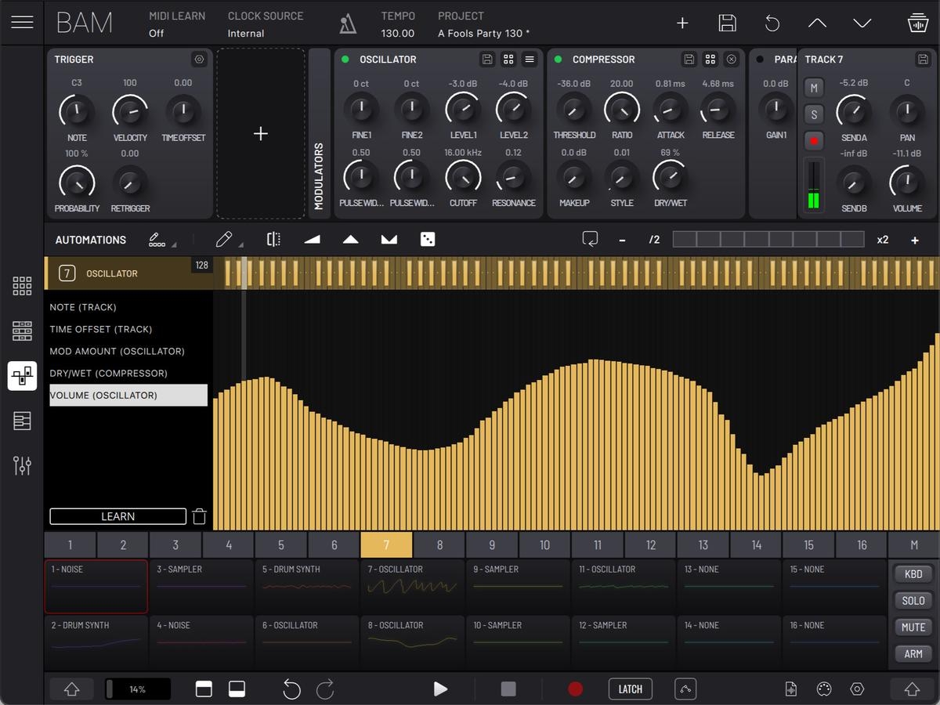
Task: Save project with floppy disk icon
Action: tap(727, 23)
